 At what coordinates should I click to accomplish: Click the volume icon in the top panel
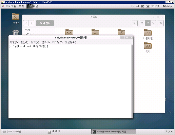[x=137, y=6]
